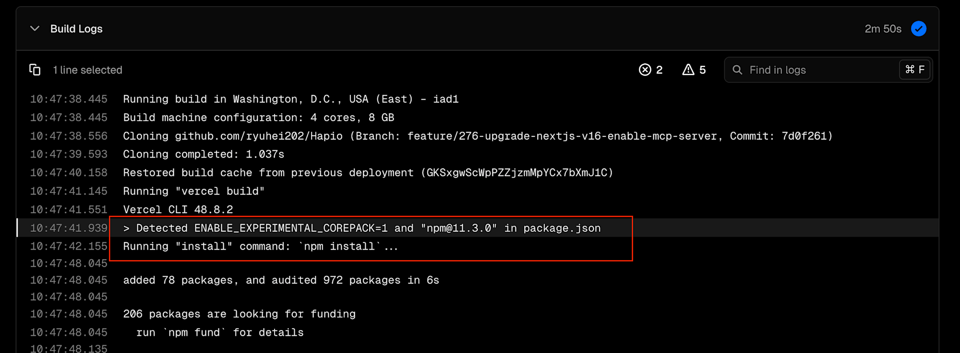Click the 10:47:42.155 timestamp of the npm install line

69,246
